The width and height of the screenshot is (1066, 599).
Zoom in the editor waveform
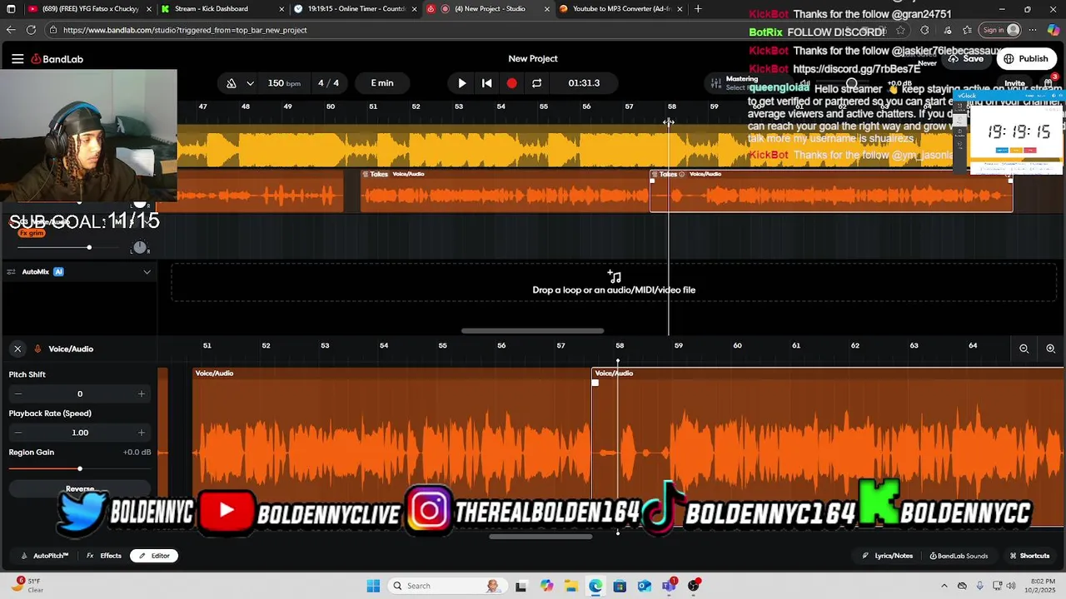(1051, 349)
